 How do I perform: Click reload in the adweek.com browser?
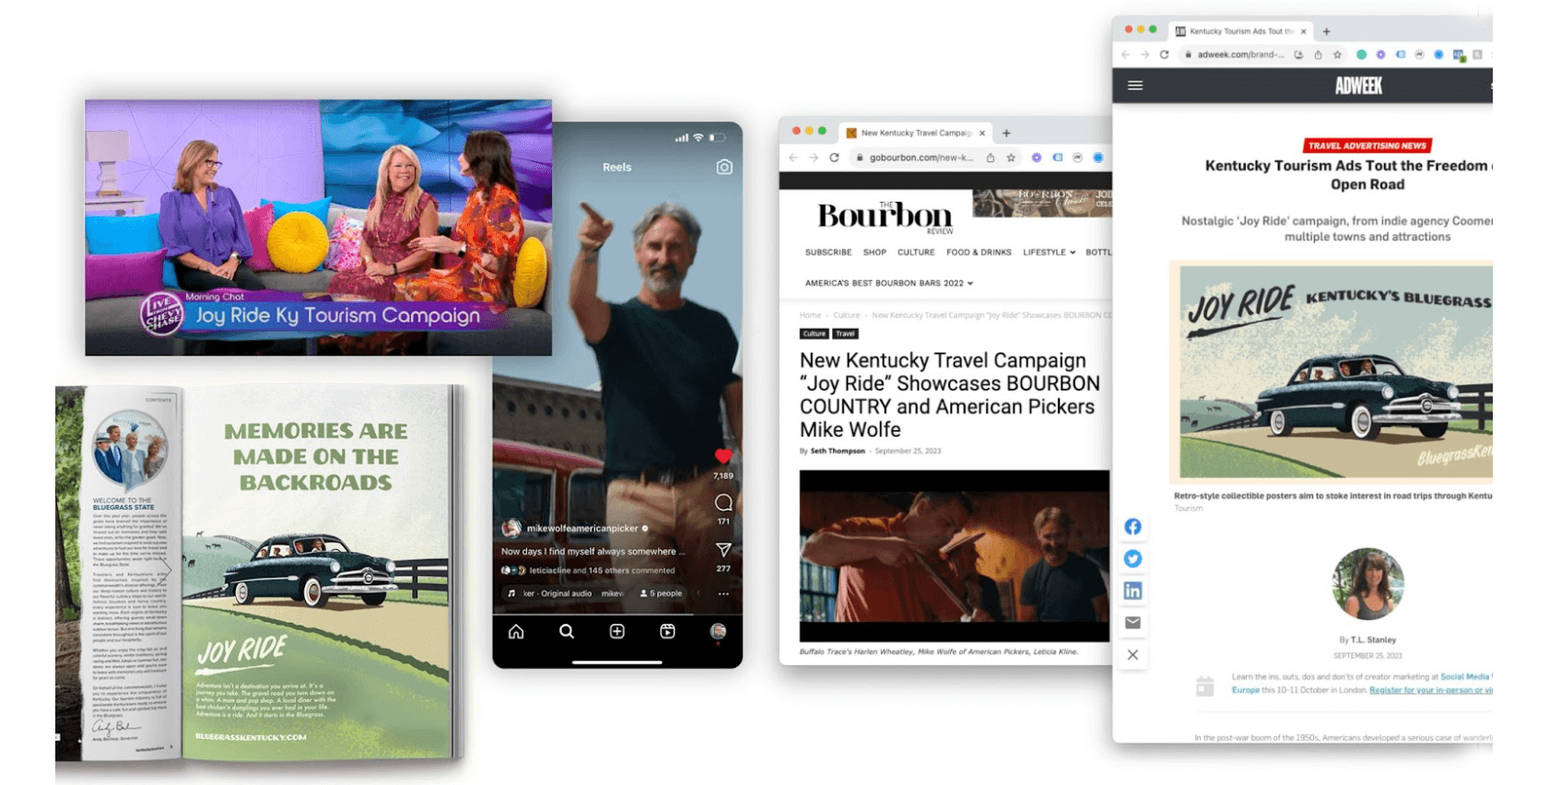[1164, 54]
